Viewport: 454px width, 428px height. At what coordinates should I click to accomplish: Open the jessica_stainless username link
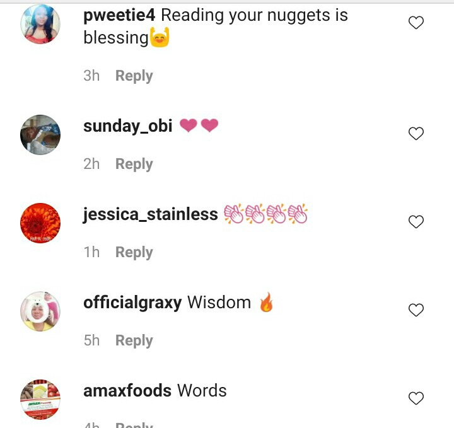pos(151,214)
